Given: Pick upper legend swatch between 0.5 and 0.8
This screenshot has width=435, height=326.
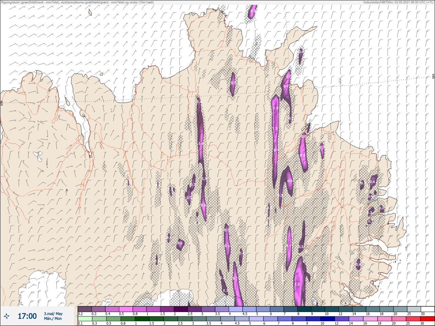Looking at the screenshot, I should [126, 309].
